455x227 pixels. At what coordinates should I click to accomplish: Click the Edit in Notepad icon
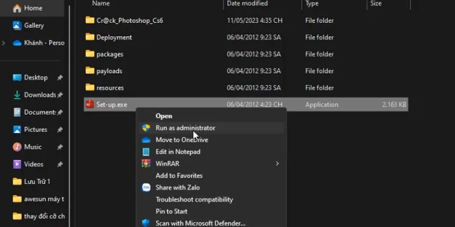[146, 152]
